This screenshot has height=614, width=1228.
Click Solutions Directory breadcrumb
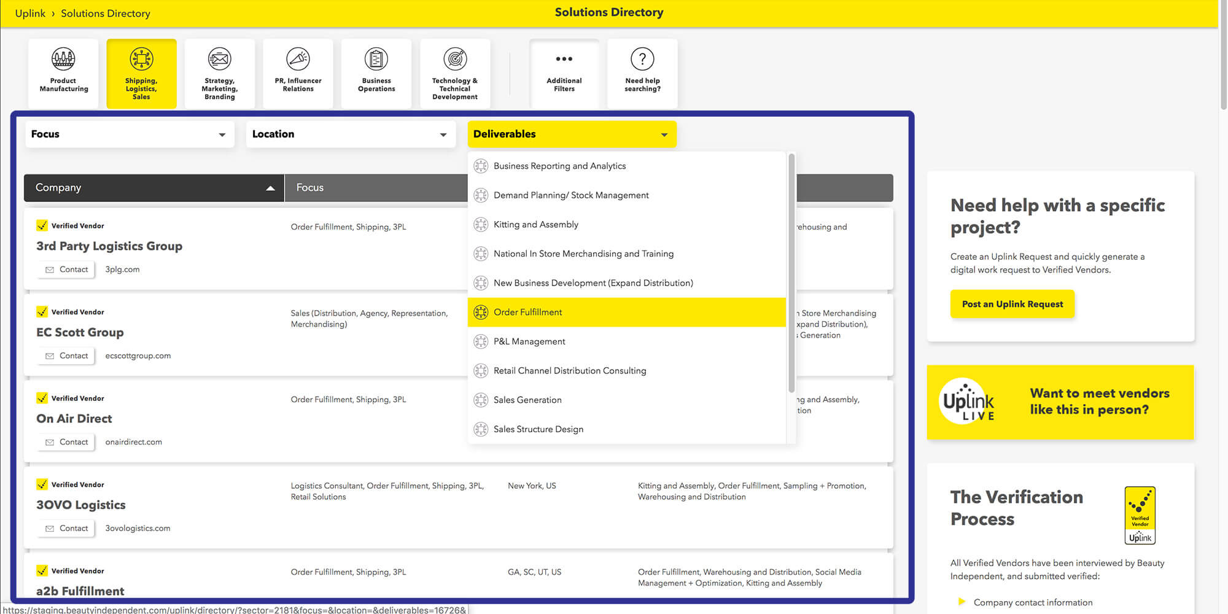[x=106, y=14]
